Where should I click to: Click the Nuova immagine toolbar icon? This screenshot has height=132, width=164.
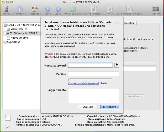pyautogui.click(x=93, y=9)
